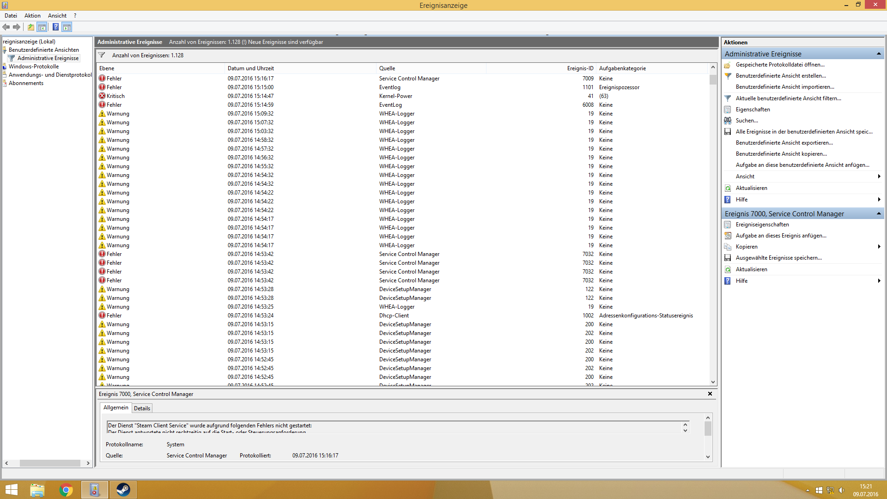Click scroll-down arrow in event description box
The height and width of the screenshot is (499, 887).
click(685, 430)
